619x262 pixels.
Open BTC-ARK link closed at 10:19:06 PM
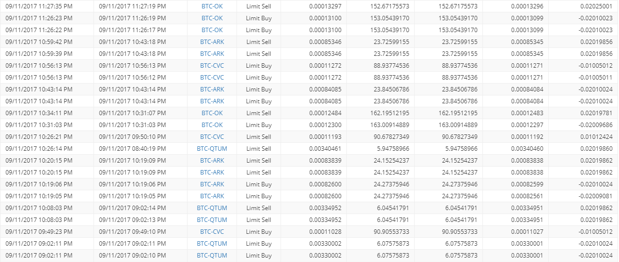point(212,184)
